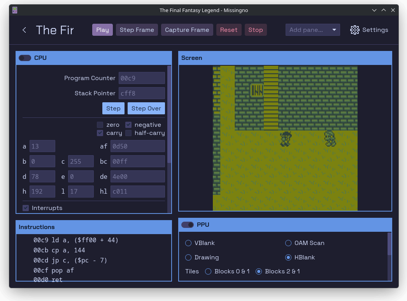
Task: Open the Add pane dropdown
Action: pos(312,30)
